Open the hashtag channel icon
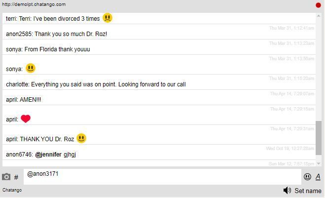The width and height of the screenshot is (325, 198). (x=16, y=177)
